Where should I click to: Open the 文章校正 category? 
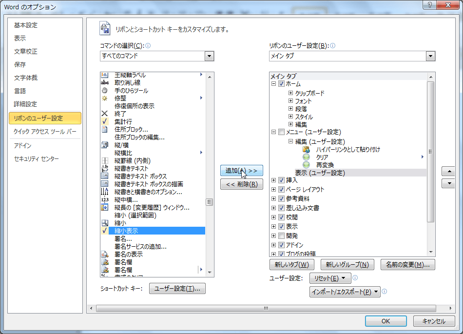(x=26, y=51)
